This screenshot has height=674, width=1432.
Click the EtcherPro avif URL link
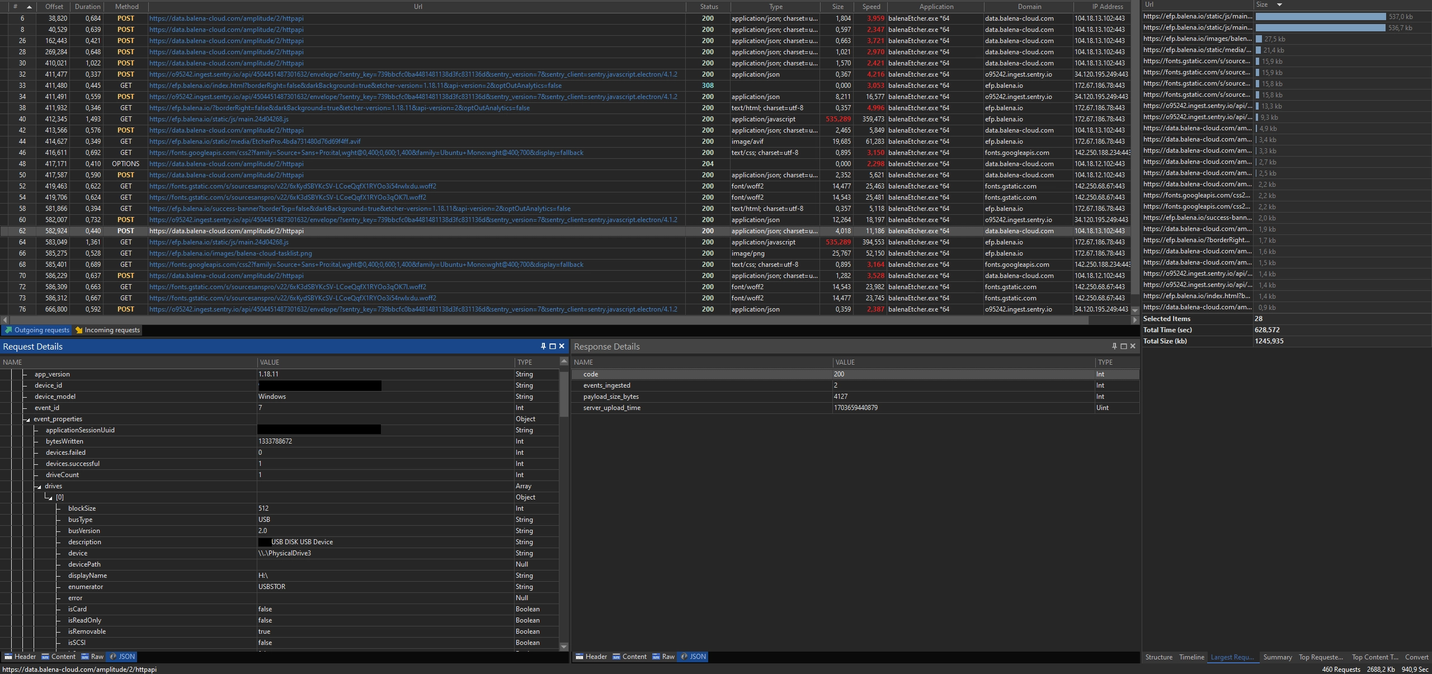click(255, 142)
